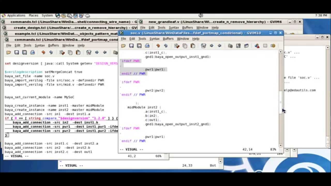Click Paste icon in soc.v toolbar
Viewport: 331px width, 186px height.
pos(193,46)
